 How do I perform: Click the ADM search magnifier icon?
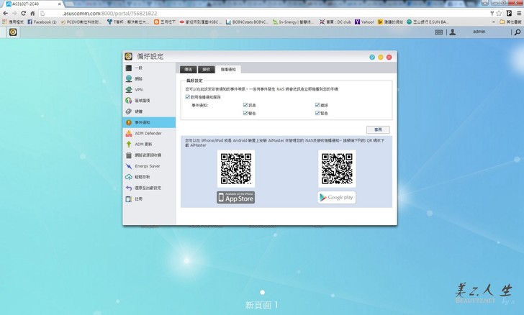(518, 32)
